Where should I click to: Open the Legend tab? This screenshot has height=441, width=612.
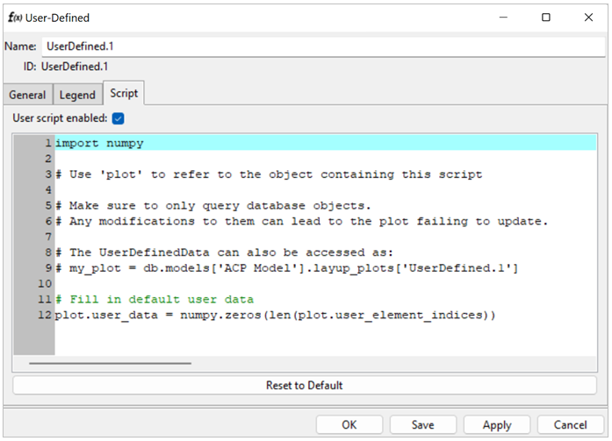coord(77,95)
